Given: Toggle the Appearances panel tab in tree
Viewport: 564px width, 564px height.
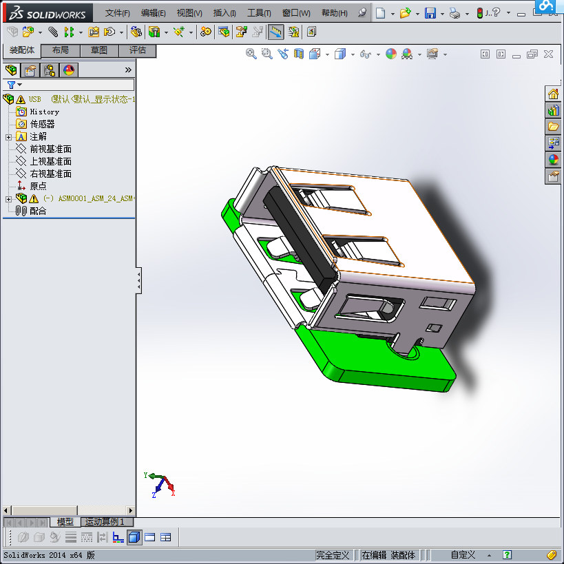Looking at the screenshot, I should tap(67, 70).
